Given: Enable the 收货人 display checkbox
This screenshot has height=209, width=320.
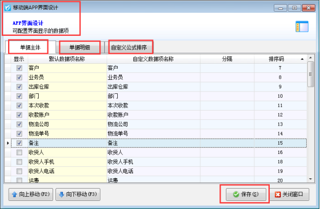Looking at the screenshot, I should coord(19,152).
